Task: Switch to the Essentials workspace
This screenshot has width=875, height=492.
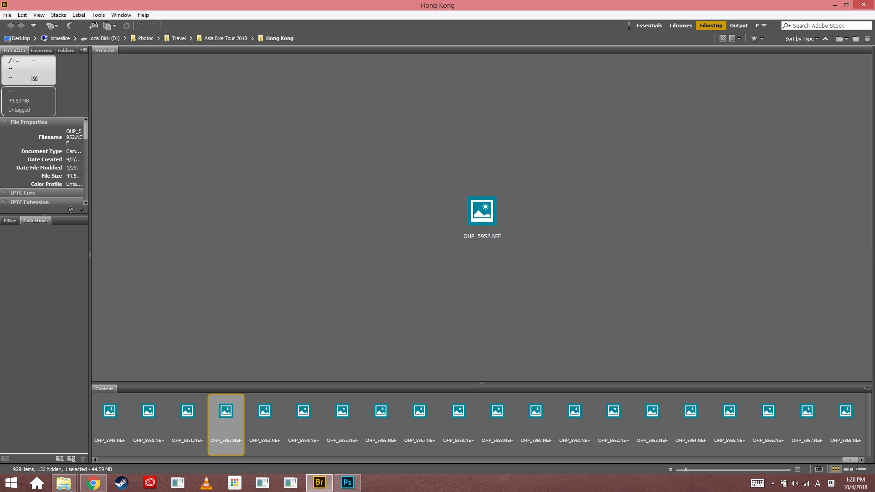Action: (x=649, y=26)
